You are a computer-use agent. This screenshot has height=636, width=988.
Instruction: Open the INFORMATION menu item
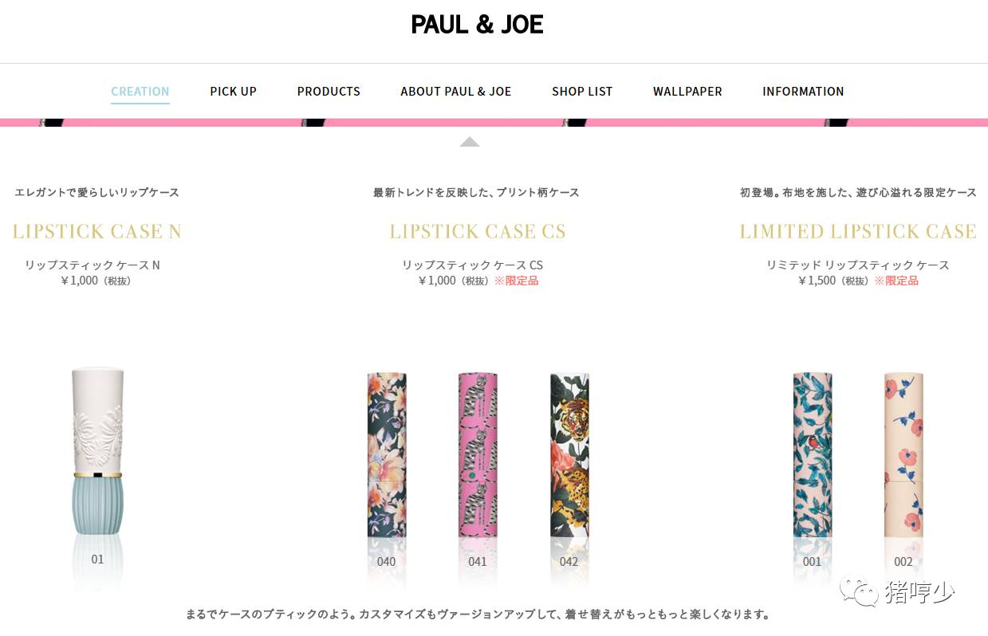point(803,91)
